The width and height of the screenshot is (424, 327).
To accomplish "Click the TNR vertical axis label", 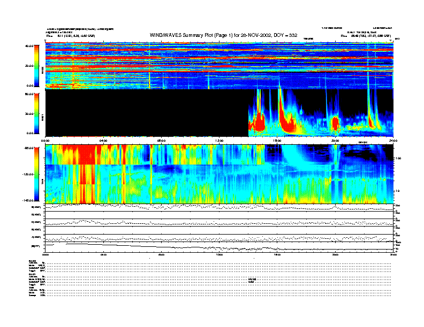I will tap(42, 182).
